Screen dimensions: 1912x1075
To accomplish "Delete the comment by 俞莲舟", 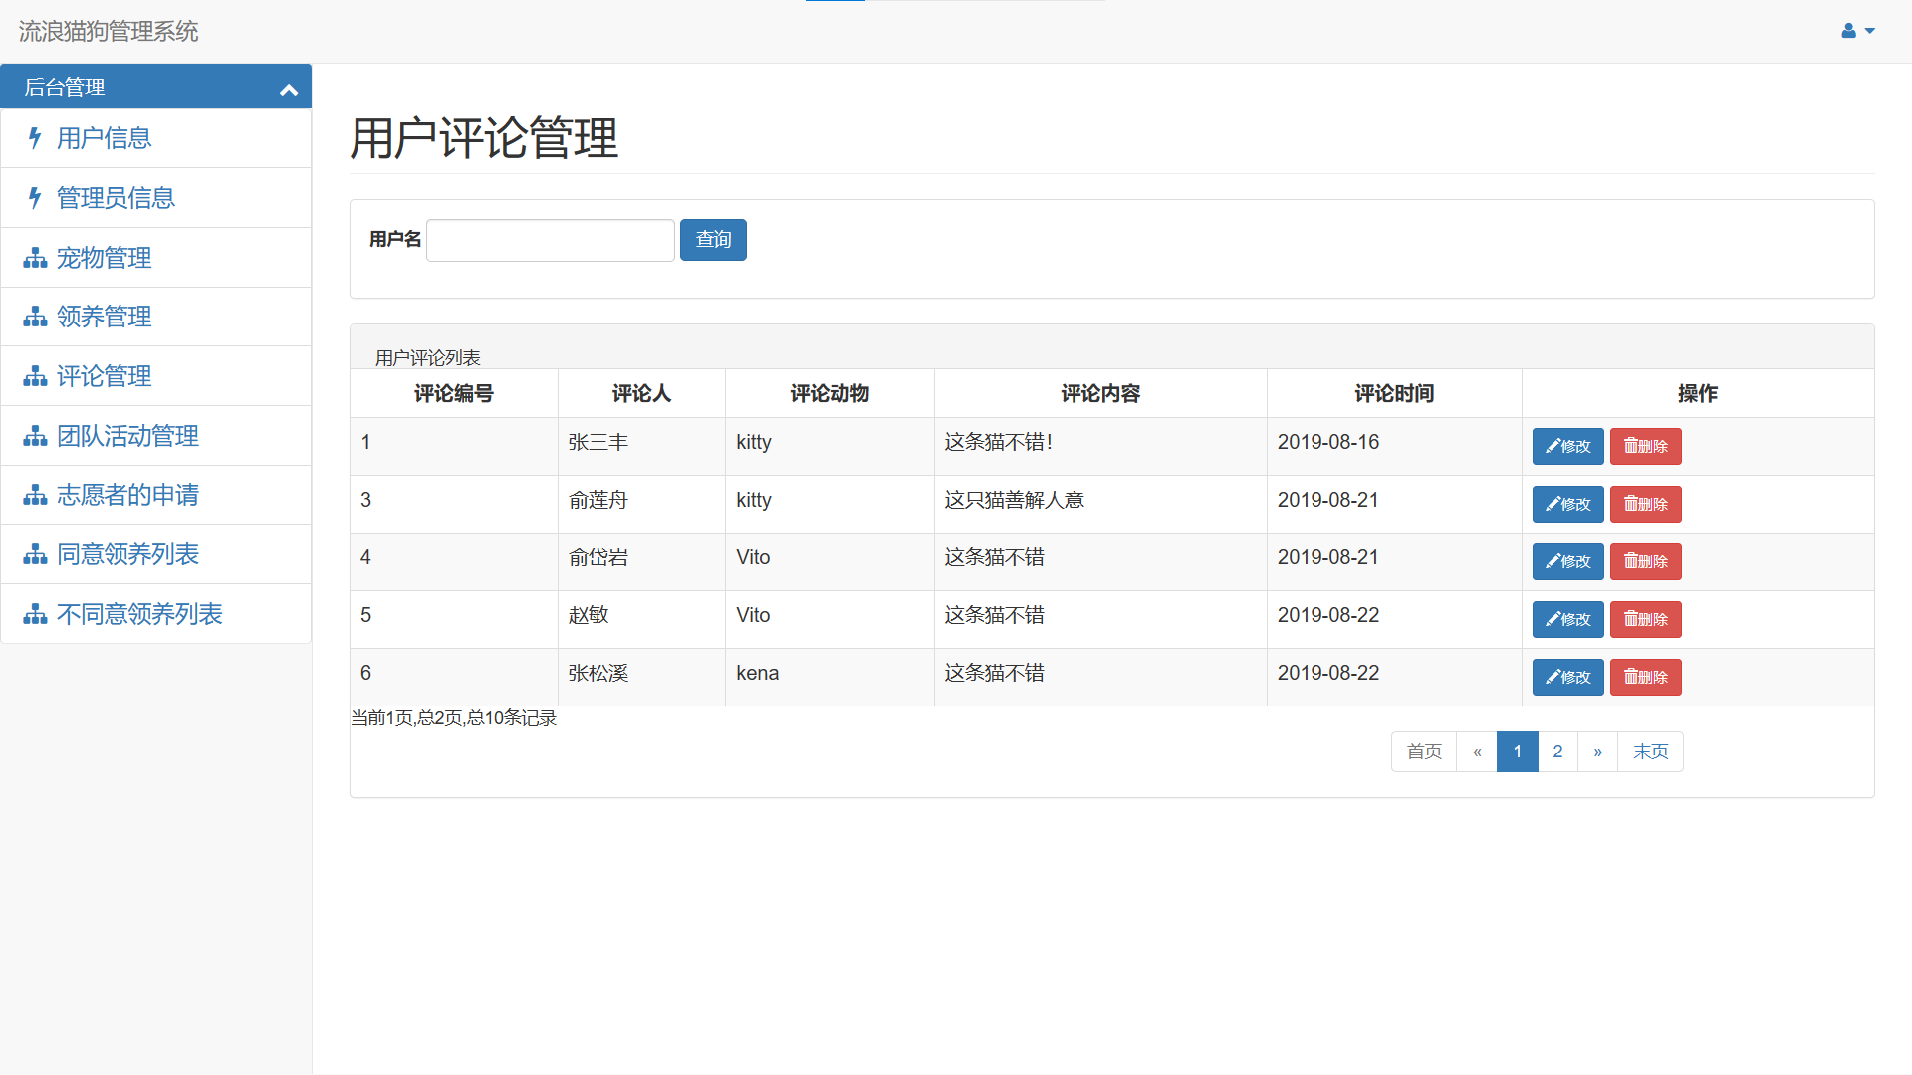I will click(x=1645, y=505).
